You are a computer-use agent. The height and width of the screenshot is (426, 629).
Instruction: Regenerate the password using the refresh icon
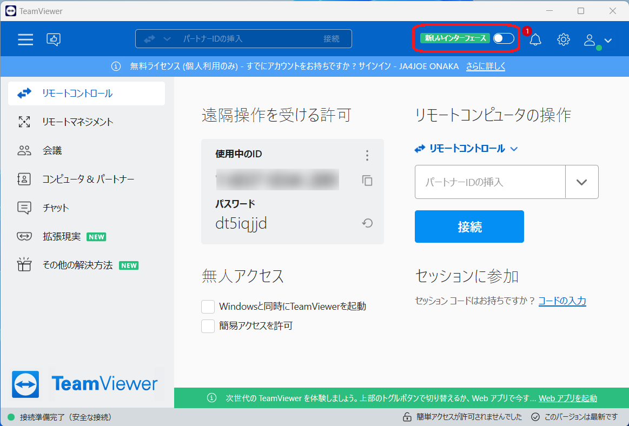(367, 223)
